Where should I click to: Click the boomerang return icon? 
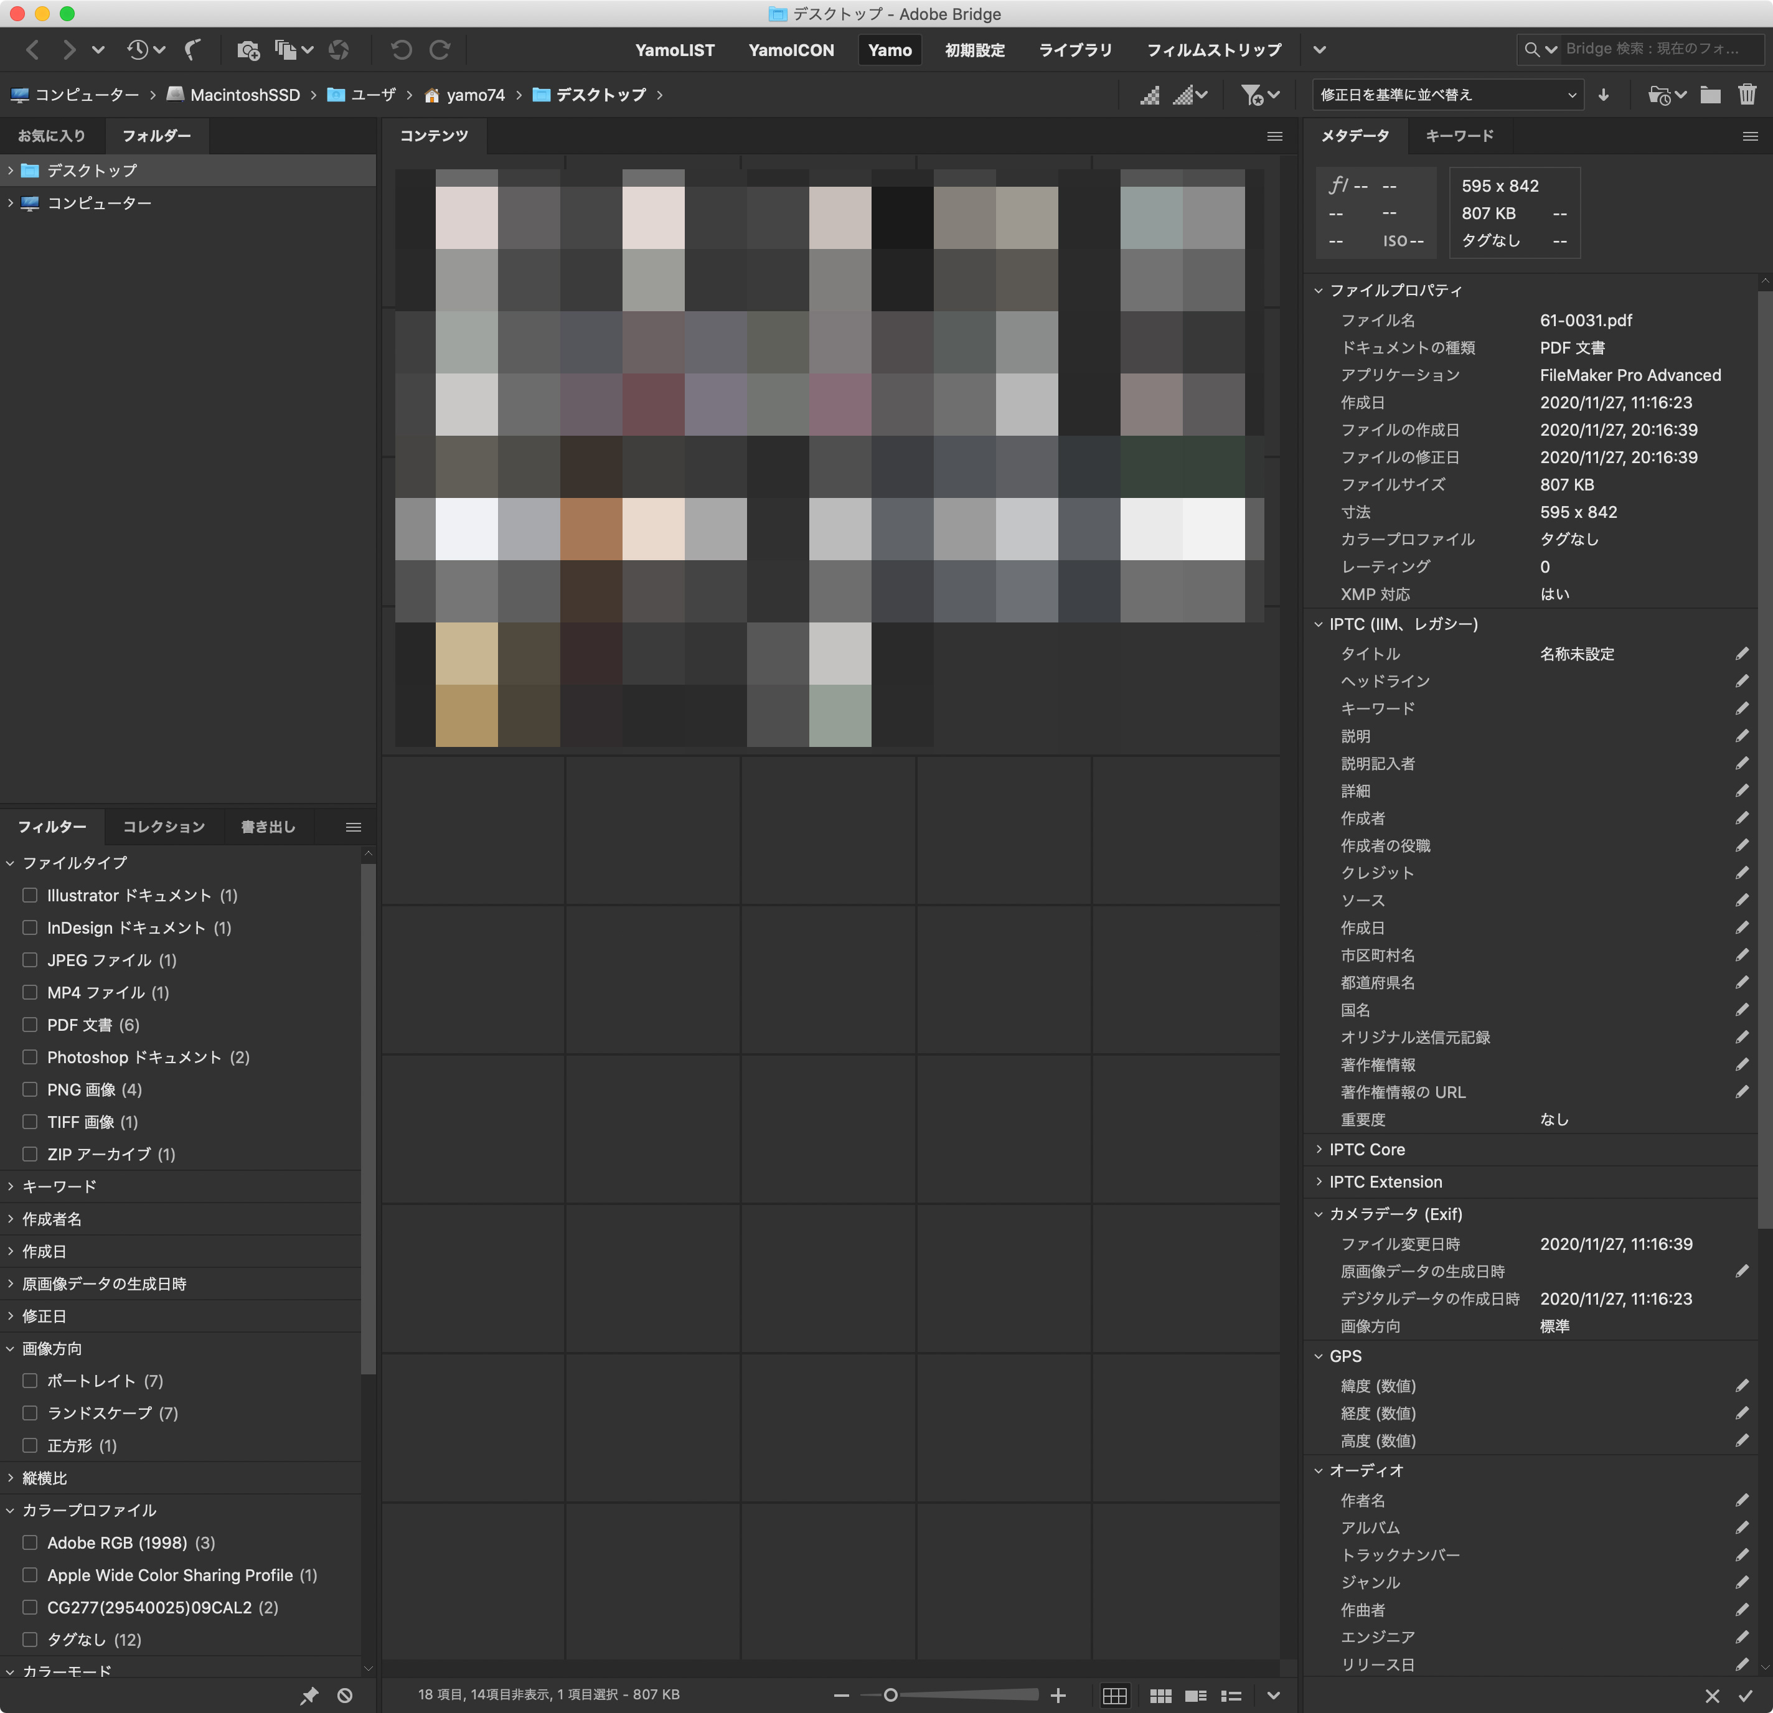[x=193, y=50]
